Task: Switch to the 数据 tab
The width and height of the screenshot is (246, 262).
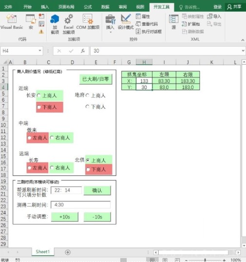Action: (105, 7)
